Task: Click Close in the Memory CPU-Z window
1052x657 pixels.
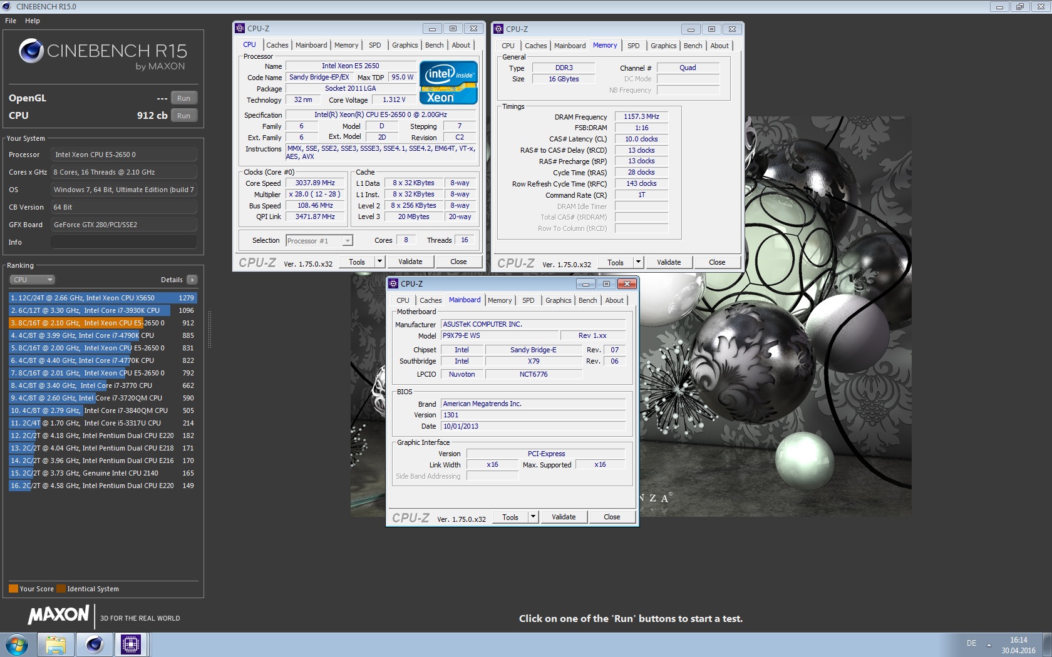Action: (x=717, y=262)
